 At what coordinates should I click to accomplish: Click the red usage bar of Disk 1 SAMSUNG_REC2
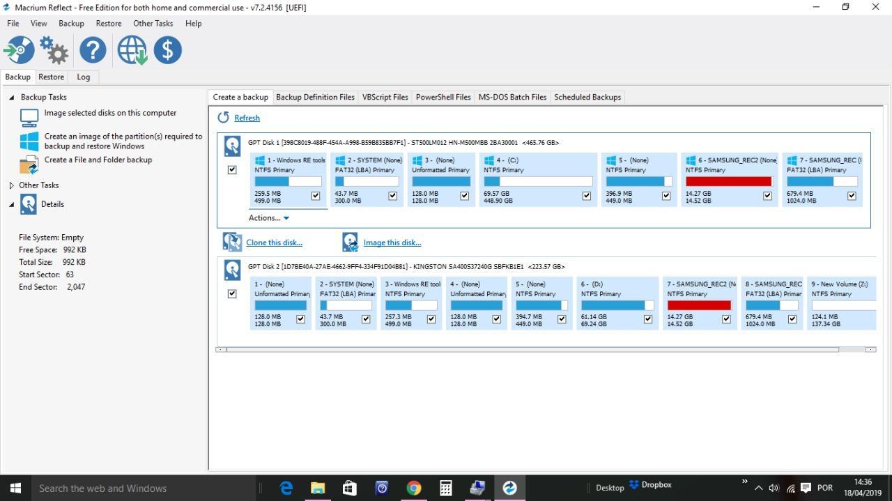[730, 181]
